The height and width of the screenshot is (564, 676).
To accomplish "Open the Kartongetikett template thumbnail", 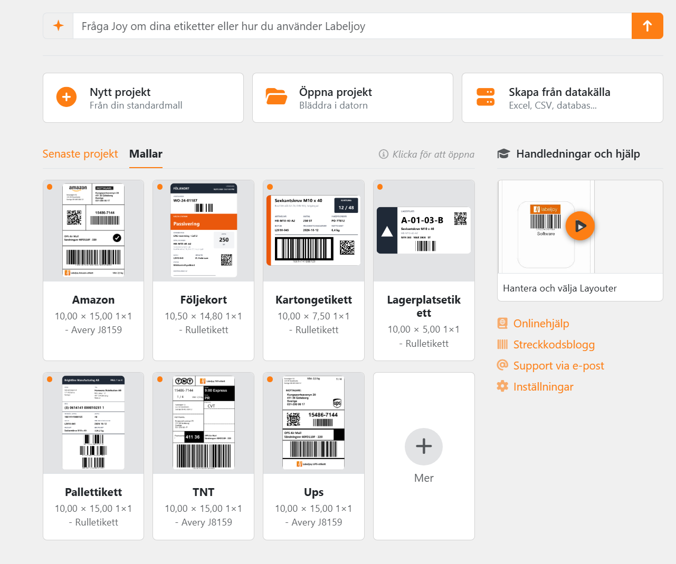I will tap(314, 230).
